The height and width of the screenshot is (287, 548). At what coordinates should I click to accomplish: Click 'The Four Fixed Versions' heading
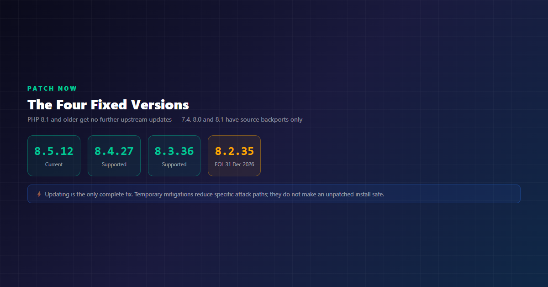(x=108, y=104)
